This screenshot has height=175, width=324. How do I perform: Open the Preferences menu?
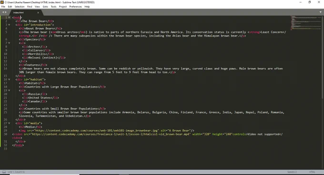pyautogui.click(x=75, y=7)
